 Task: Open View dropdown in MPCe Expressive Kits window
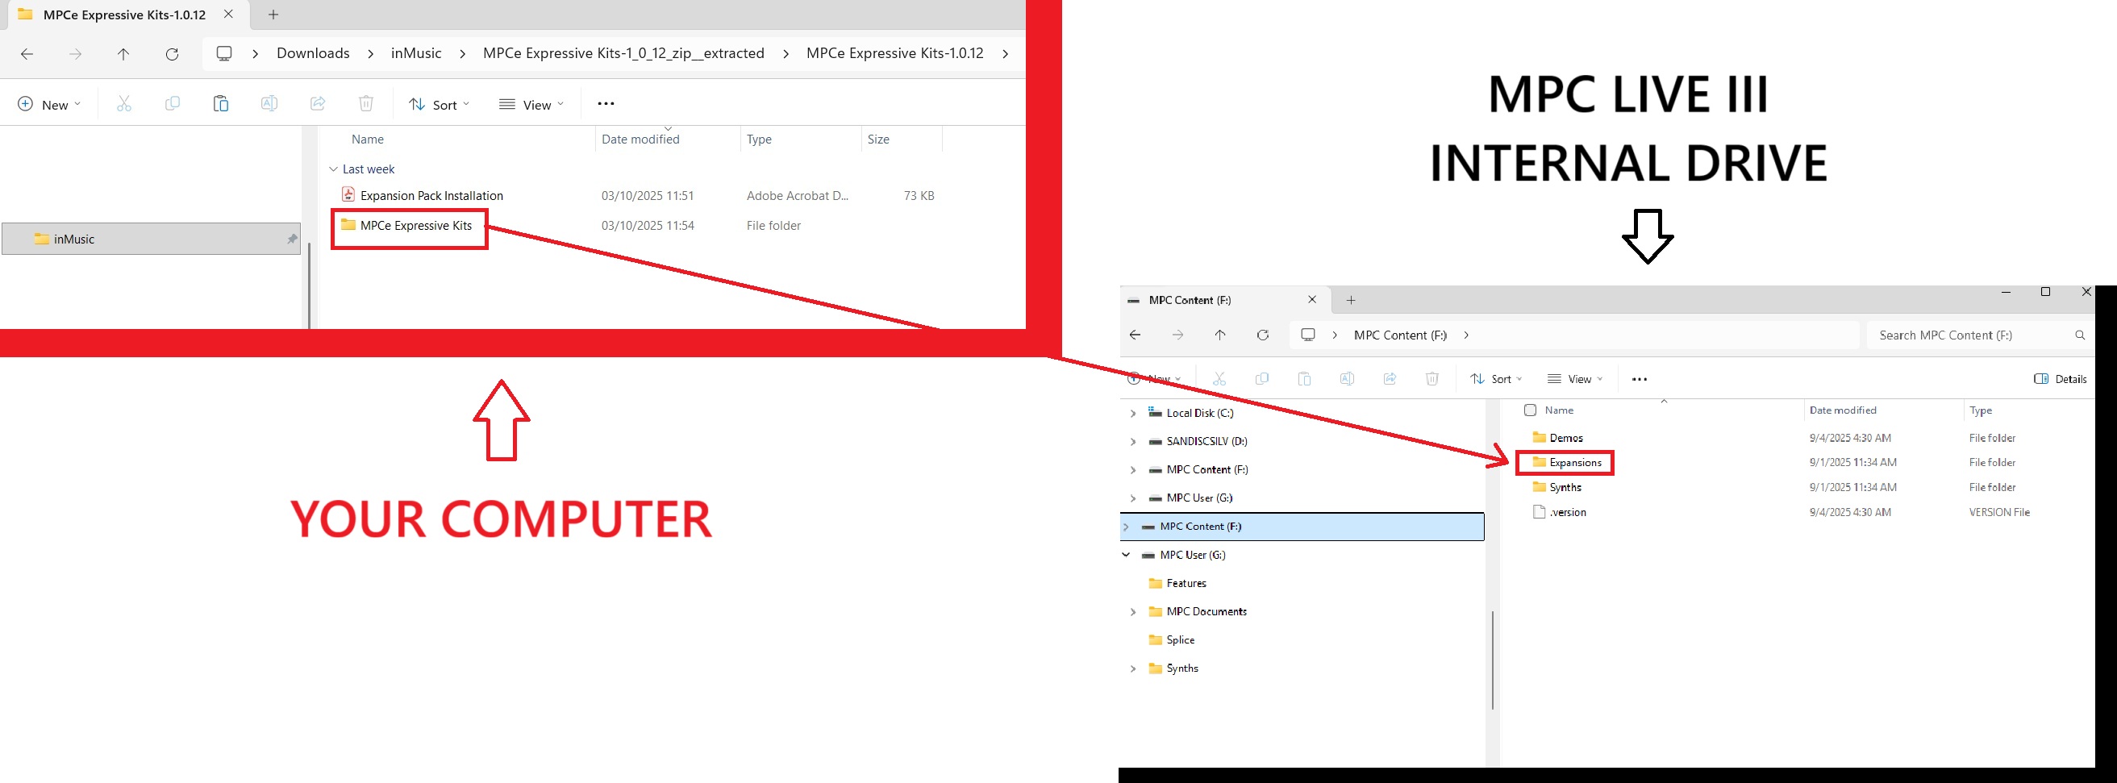pyautogui.click(x=531, y=104)
